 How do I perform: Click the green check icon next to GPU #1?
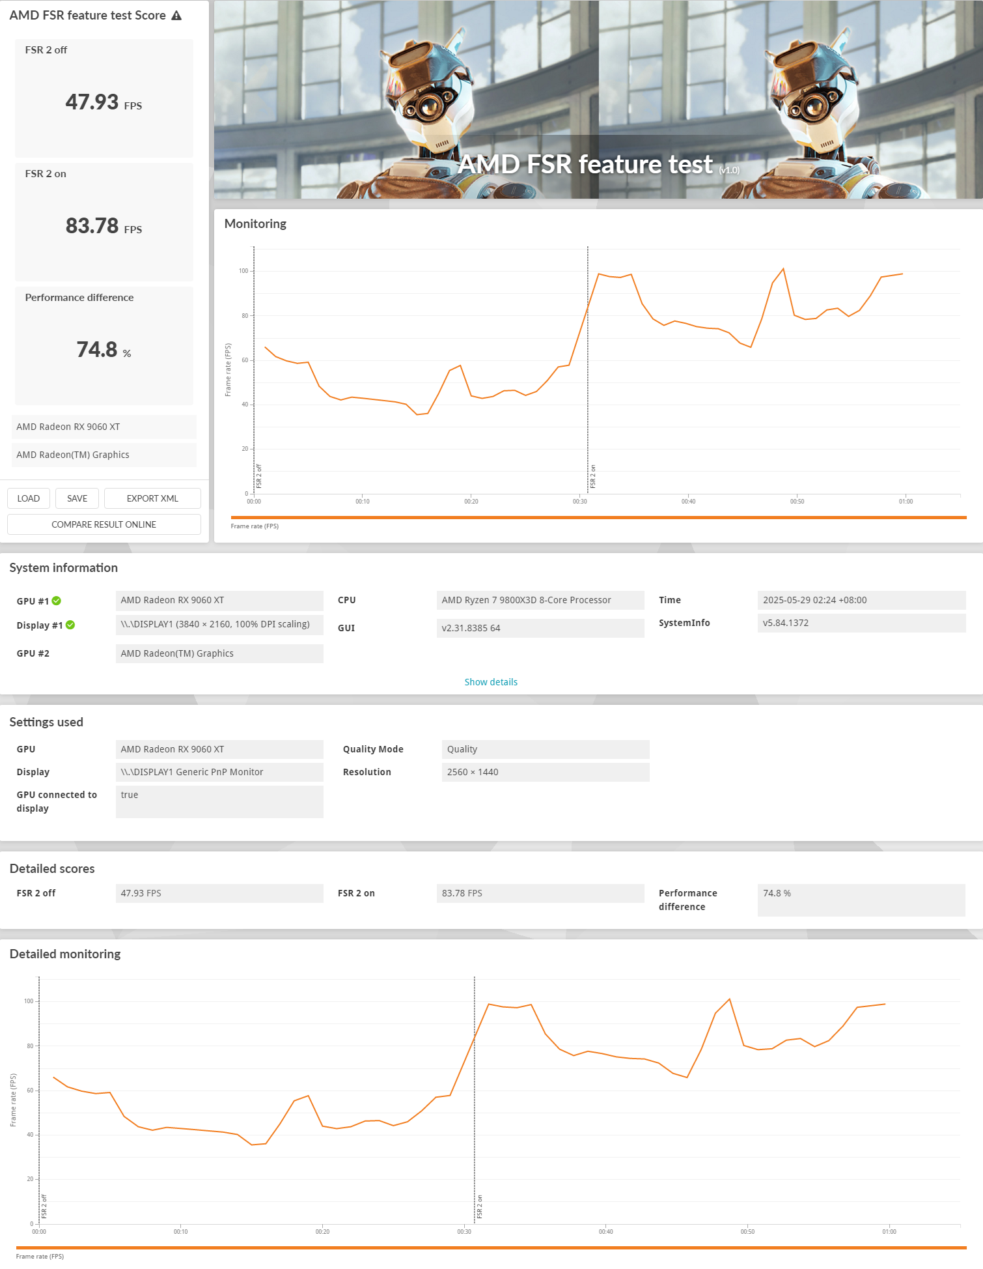coord(57,601)
